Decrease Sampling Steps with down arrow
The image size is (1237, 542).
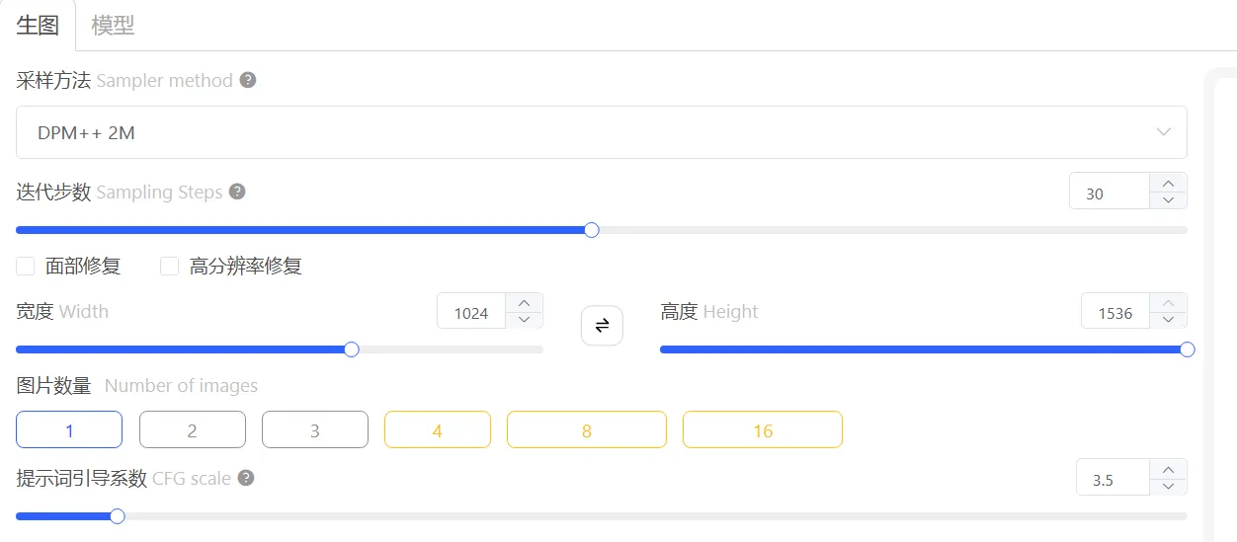pyautogui.click(x=1169, y=199)
